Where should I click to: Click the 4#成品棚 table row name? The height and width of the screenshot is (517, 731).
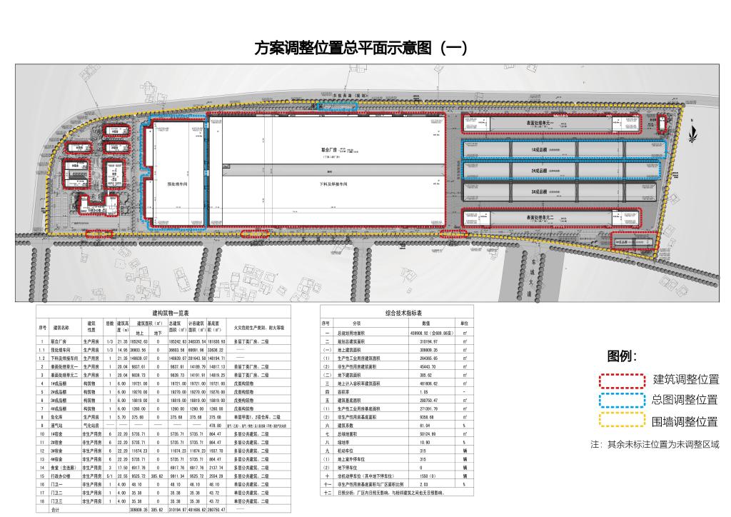[x=59, y=409]
